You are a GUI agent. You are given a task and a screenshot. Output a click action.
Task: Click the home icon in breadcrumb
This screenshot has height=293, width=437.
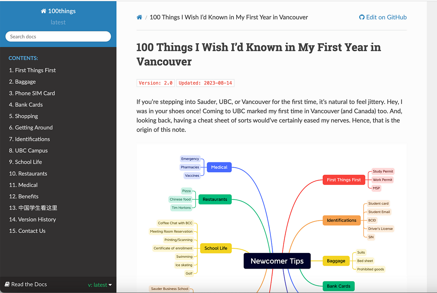coord(139,17)
